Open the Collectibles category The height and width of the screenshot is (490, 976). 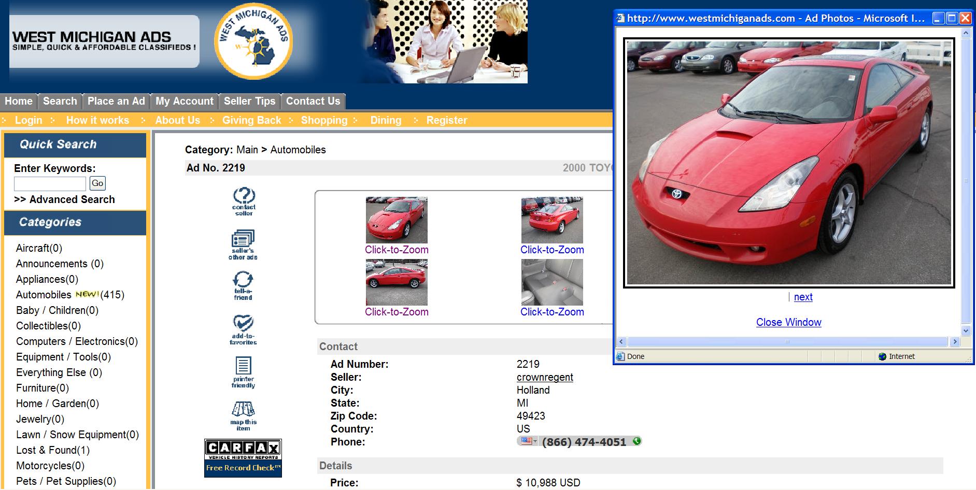click(x=48, y=326)
